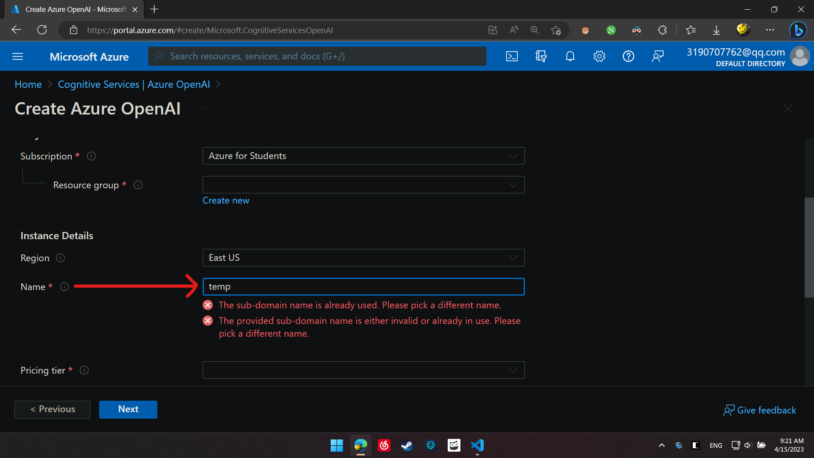
Task: Click the Create new resource group link
Action: coord(226,201)
